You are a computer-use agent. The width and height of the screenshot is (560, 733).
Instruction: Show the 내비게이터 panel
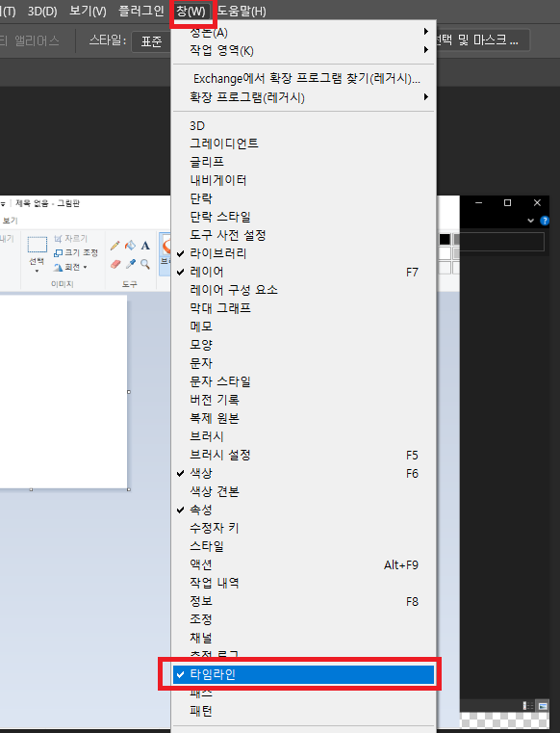coord(304,180)
